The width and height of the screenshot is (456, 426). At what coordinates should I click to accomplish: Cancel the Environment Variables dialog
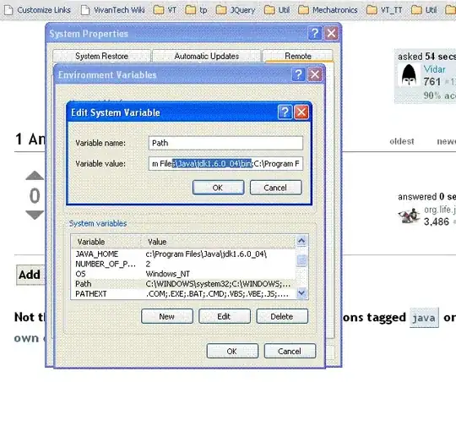(x=290, y=351)
